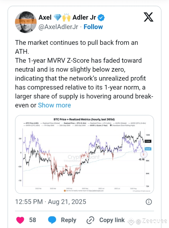Viewport: 169px width, 228px height.
Task: Toggle BTC Price (USD) legend series
Action: click(x=31, y=123)
